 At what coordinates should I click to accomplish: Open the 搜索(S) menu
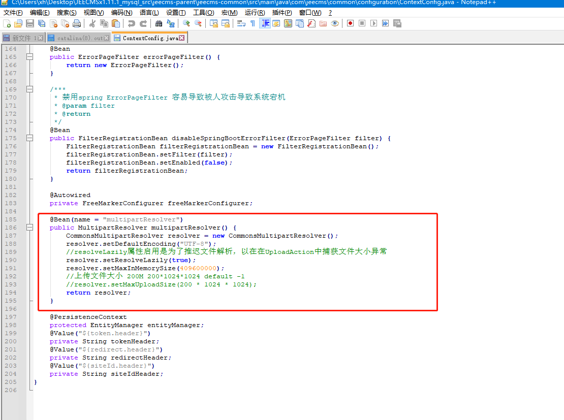[67, 13]
